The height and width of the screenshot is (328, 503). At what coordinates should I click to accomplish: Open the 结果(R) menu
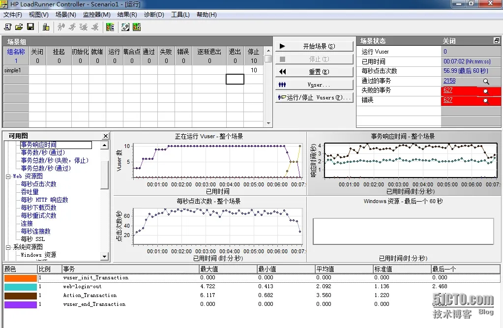pos(127,15)
